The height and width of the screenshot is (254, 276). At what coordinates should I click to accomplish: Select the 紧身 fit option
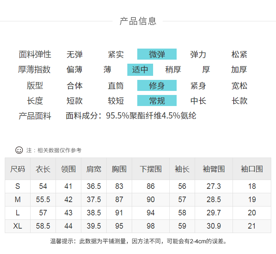tap(198, 86)
